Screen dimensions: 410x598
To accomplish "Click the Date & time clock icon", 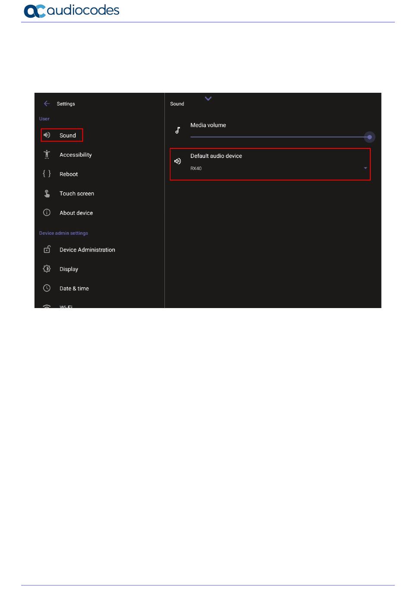I will click(47, 288).
